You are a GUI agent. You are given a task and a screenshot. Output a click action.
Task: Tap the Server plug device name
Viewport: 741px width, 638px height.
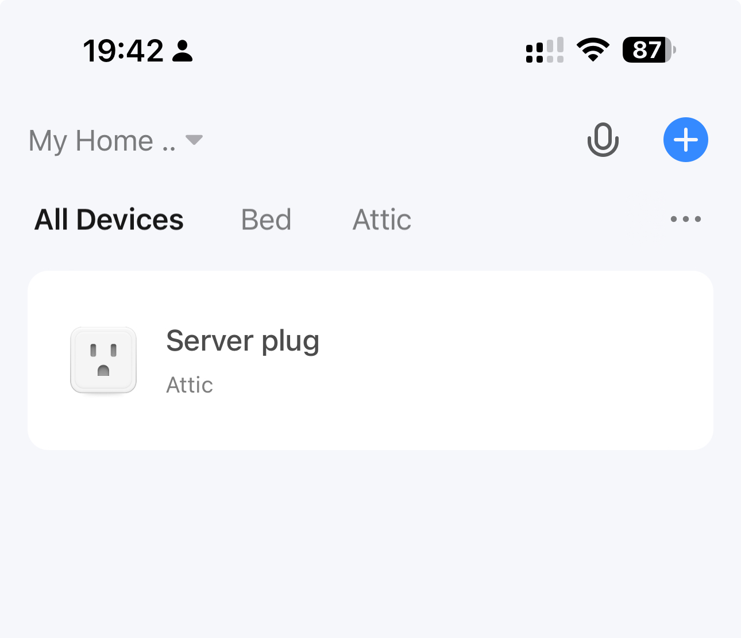click(x=242, y=341)
